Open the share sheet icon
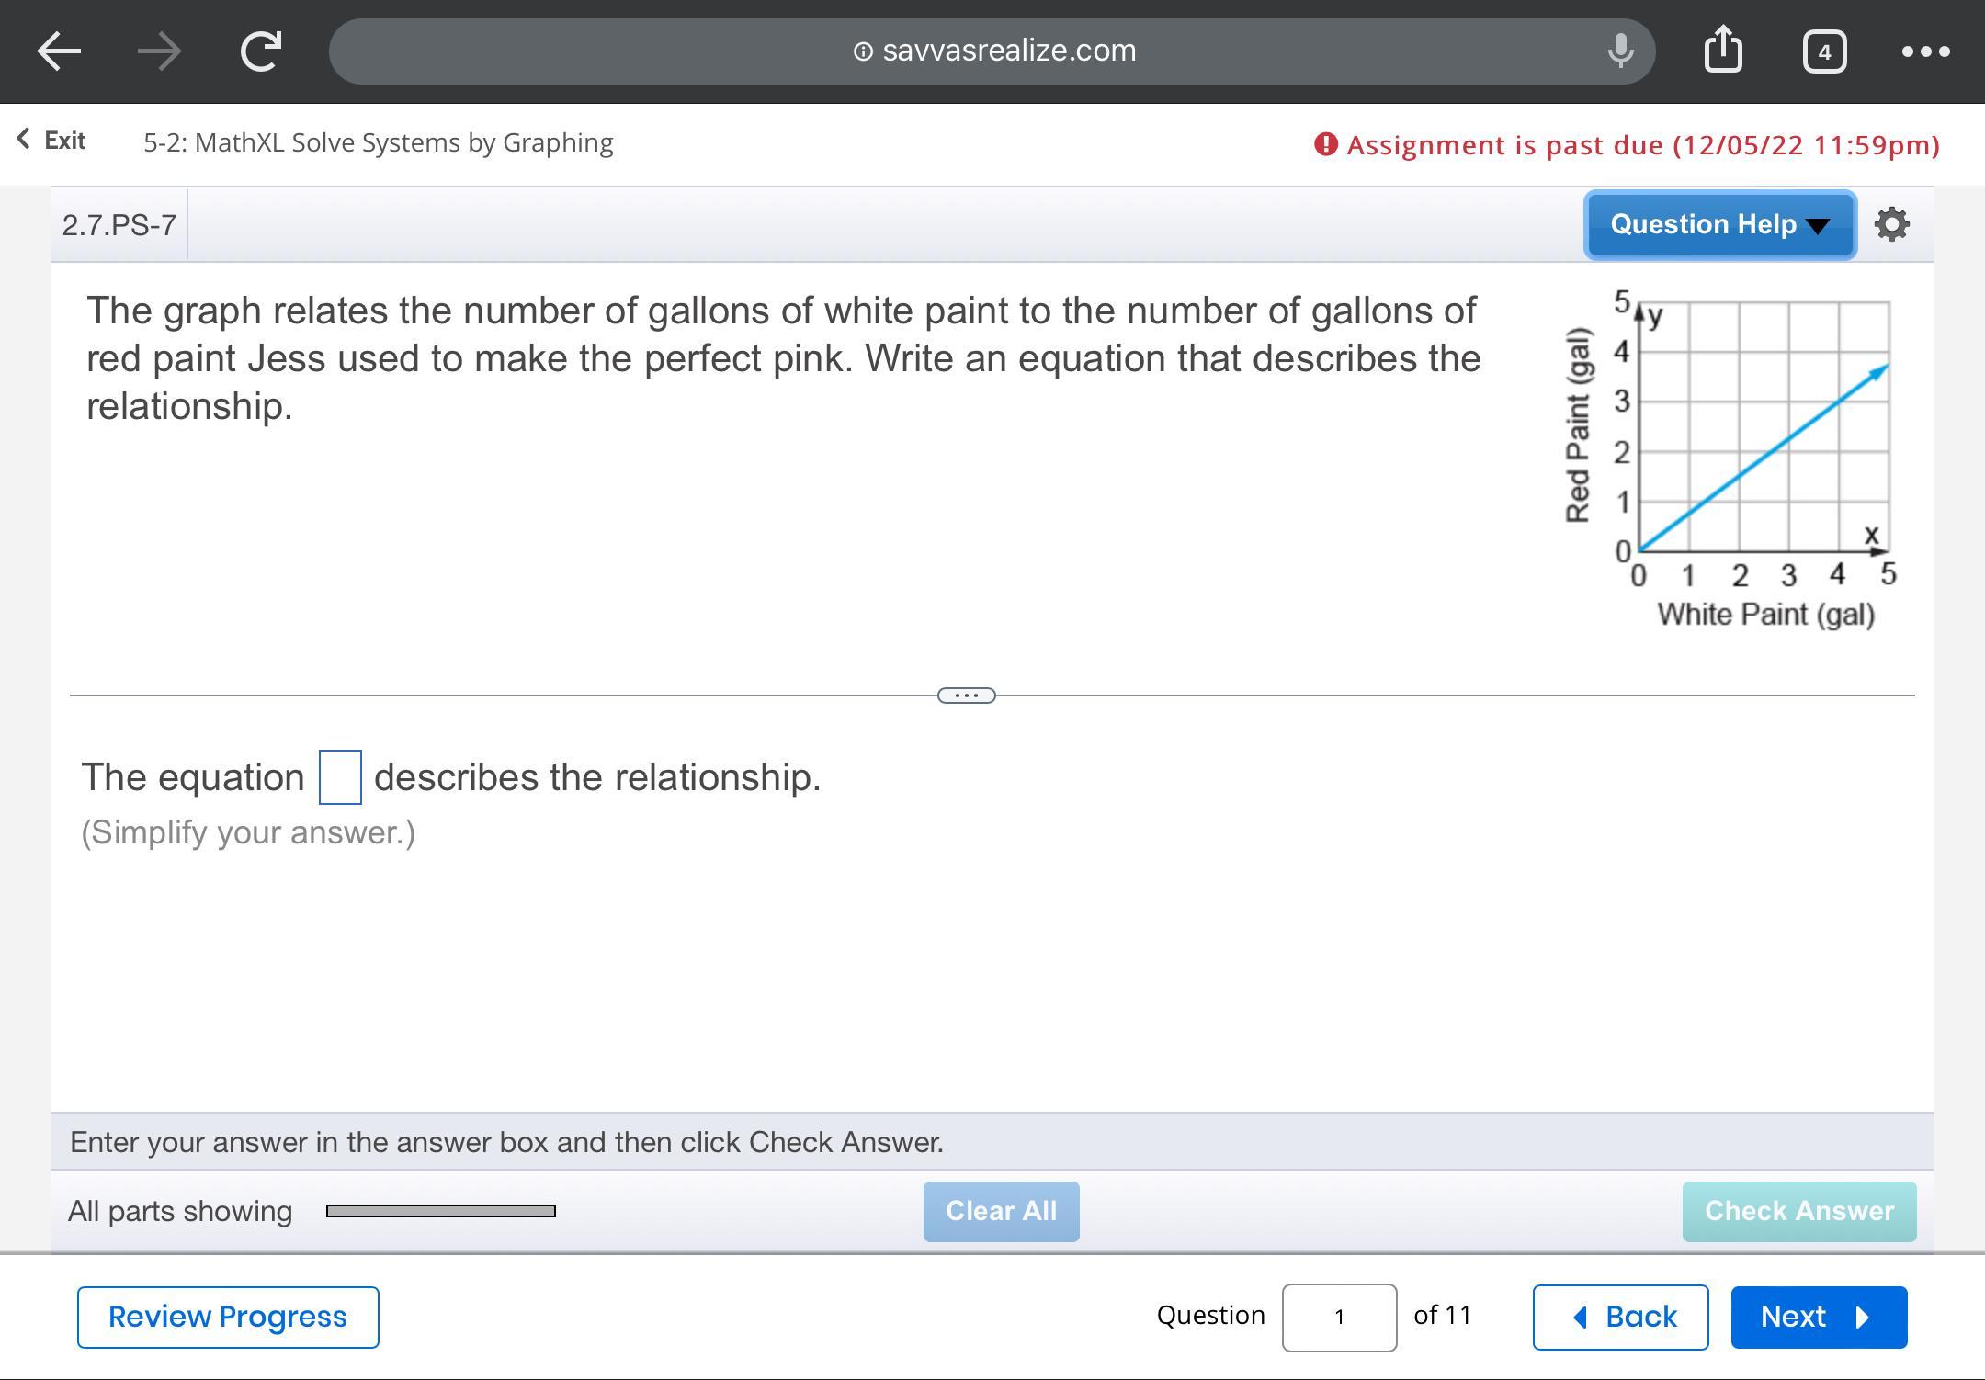The image size is (1985, 1380). pyautogui.click(x=1722, y=50)
